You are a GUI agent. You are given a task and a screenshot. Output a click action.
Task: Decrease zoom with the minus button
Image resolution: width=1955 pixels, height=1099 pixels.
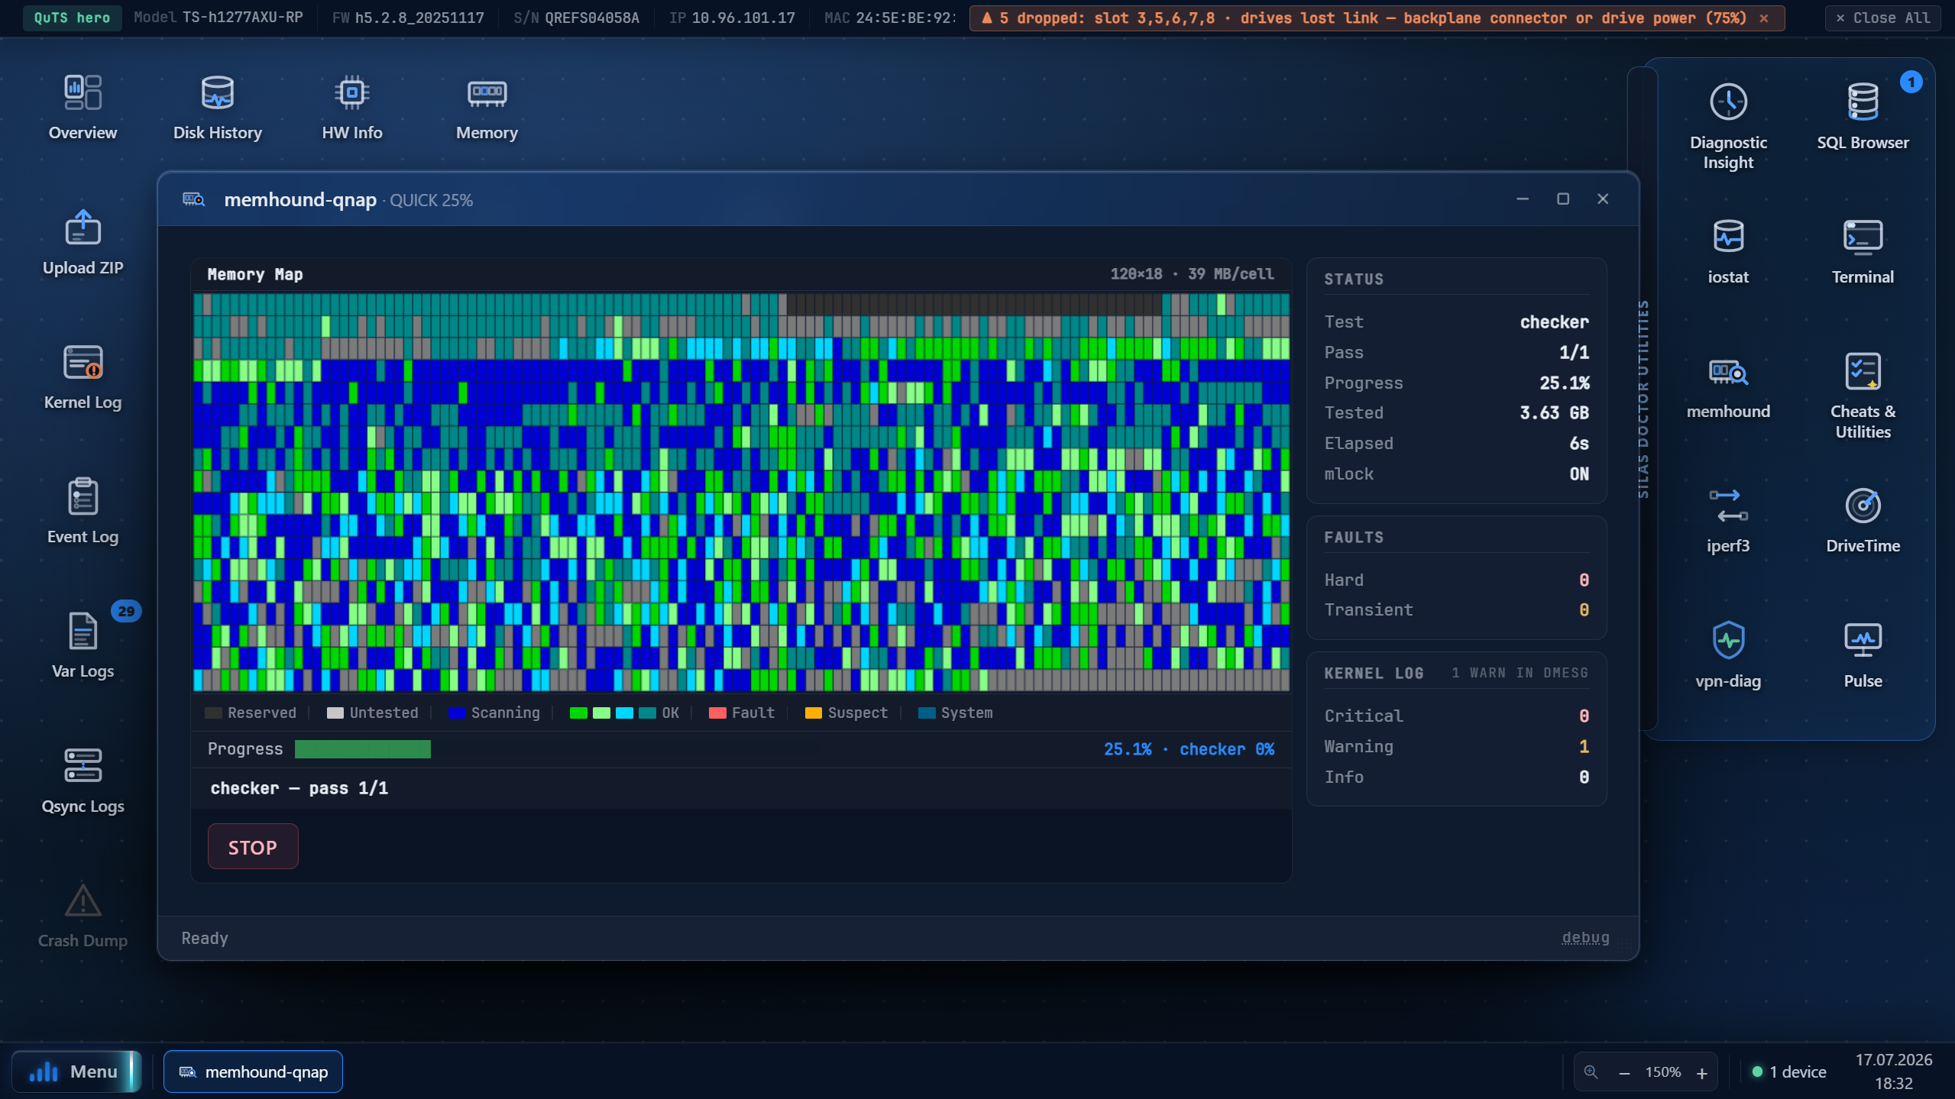click(1624, 1072)
